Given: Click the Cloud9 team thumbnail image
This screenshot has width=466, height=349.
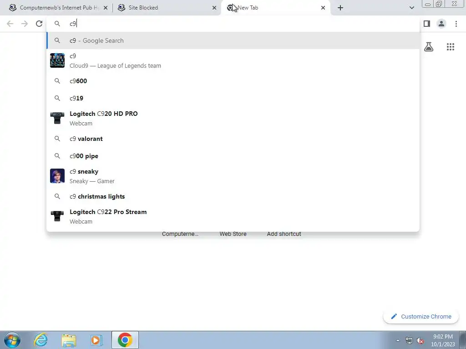Looking at the screenshot, I should click(x=57, y=60).
